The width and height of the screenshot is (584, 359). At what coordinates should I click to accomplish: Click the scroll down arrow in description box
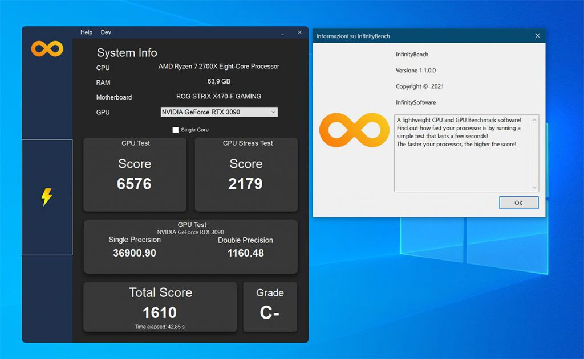[534, 188]
